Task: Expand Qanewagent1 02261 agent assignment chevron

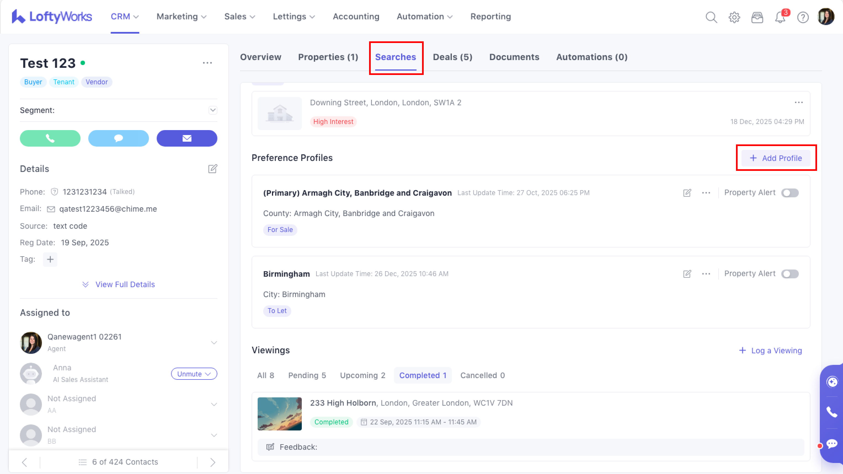Action: pyautogui.click(x=214, y=343)
